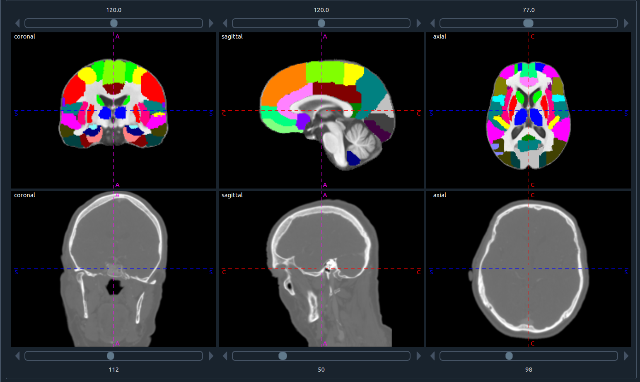Click left arrow of bottom coronal slider
Viewport: 640px width, 382px height.
point(17,356)
